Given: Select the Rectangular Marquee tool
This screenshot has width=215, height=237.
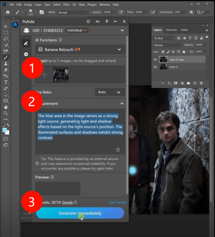Looking at the screenshot, I should pyautogui.click(x=6, y=32).
